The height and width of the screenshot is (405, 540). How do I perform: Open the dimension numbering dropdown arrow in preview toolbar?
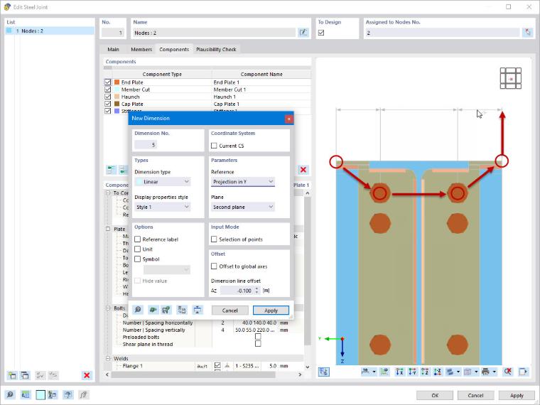(x=374, y=372)
